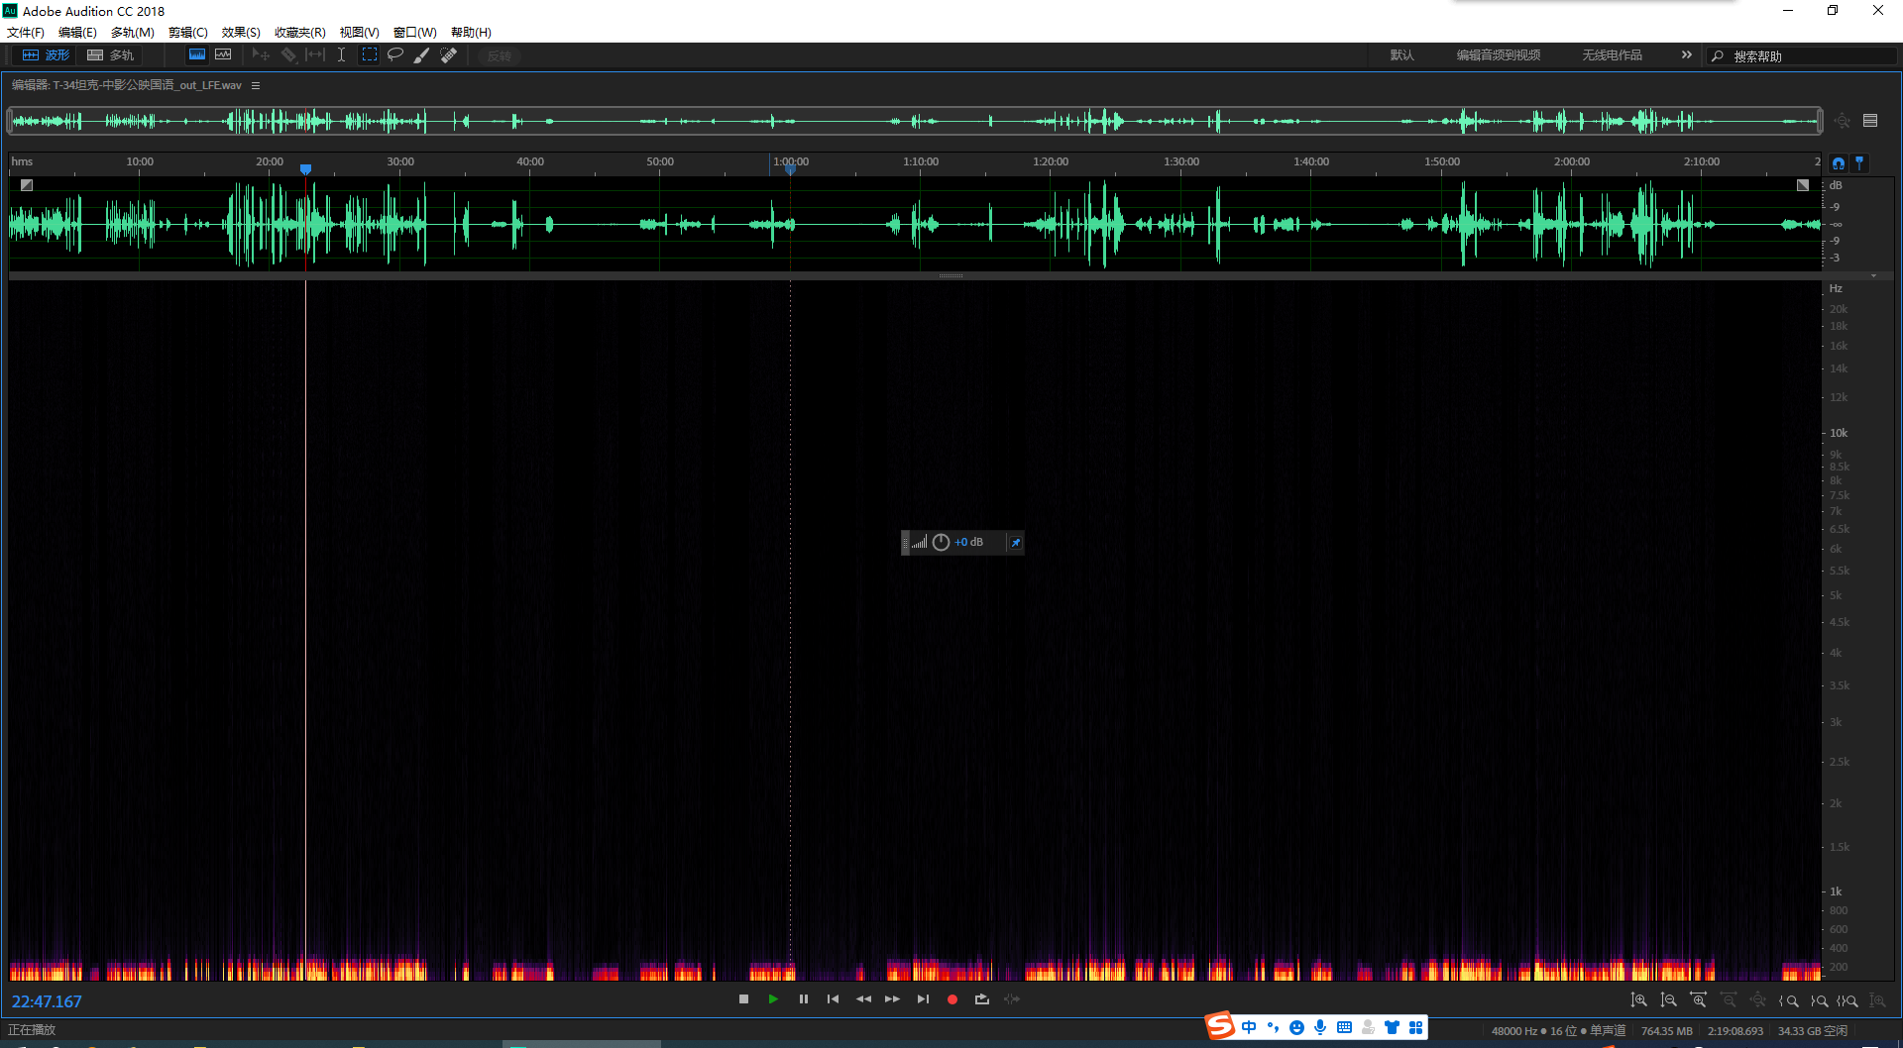
Task: Select the Lasso selection tool
Action: pos(395,55)
